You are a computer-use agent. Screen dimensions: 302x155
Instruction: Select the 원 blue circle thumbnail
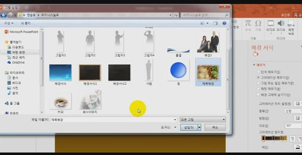tap(178, 73)
